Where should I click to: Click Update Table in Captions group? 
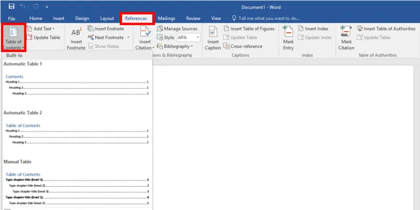(240, 37)
